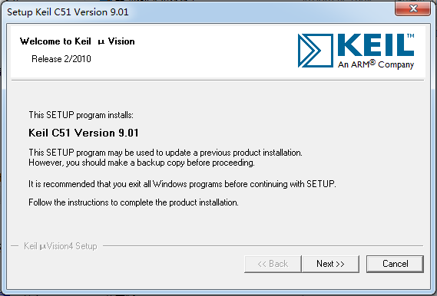Select the An ARM Company tagline
Image resolution: width=437 pixels, height=296 pixels.
(376, 64)
